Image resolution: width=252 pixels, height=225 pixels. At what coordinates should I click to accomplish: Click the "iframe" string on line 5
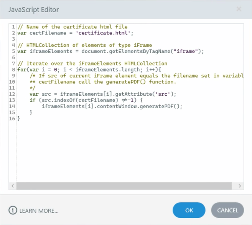coord(186,51)
